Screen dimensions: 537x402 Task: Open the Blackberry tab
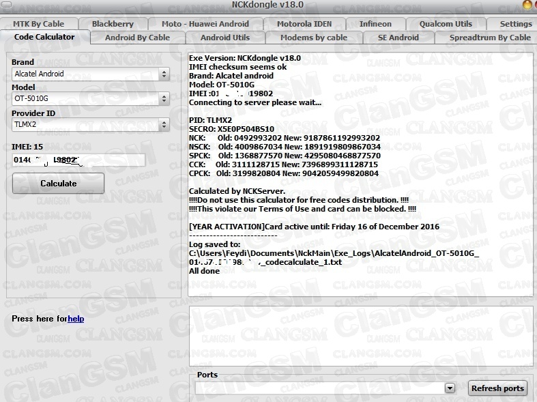(113, 24)
